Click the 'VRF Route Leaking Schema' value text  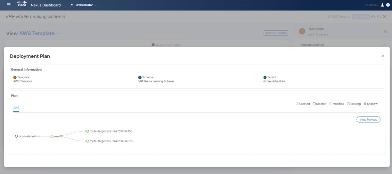156,81
